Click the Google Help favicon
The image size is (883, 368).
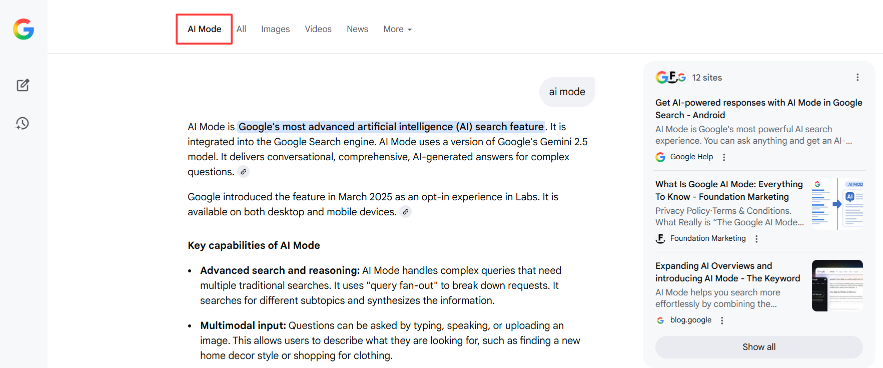660,157
